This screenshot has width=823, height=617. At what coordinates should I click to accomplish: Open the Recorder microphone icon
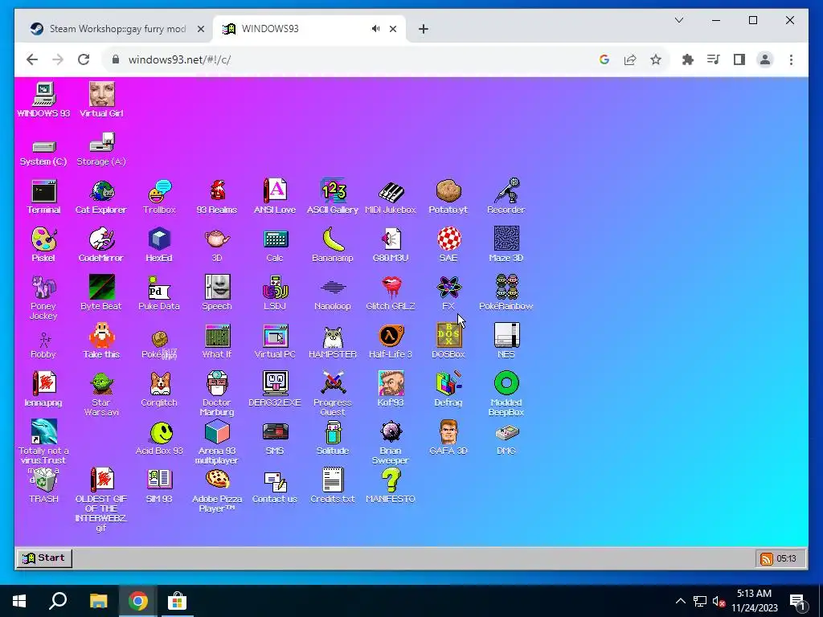[x=506, y=192]
